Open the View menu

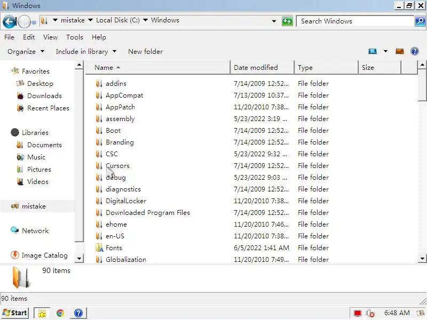(x=50, y=37)
